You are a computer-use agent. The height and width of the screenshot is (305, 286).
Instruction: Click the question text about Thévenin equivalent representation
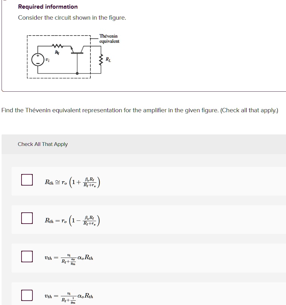coord(139,110)
